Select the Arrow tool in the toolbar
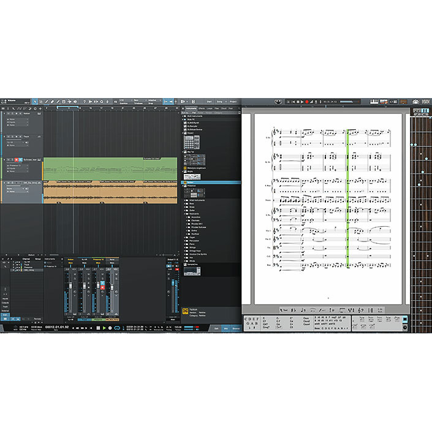This screenshot has width=432, height=432. (x=35, y=101)
